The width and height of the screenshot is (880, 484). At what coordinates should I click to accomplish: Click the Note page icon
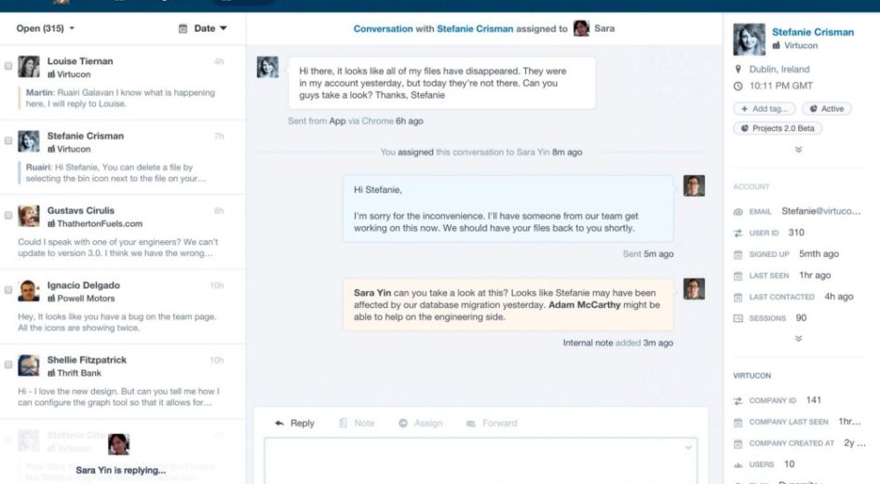pyautogui.click(x=344, y=423)
